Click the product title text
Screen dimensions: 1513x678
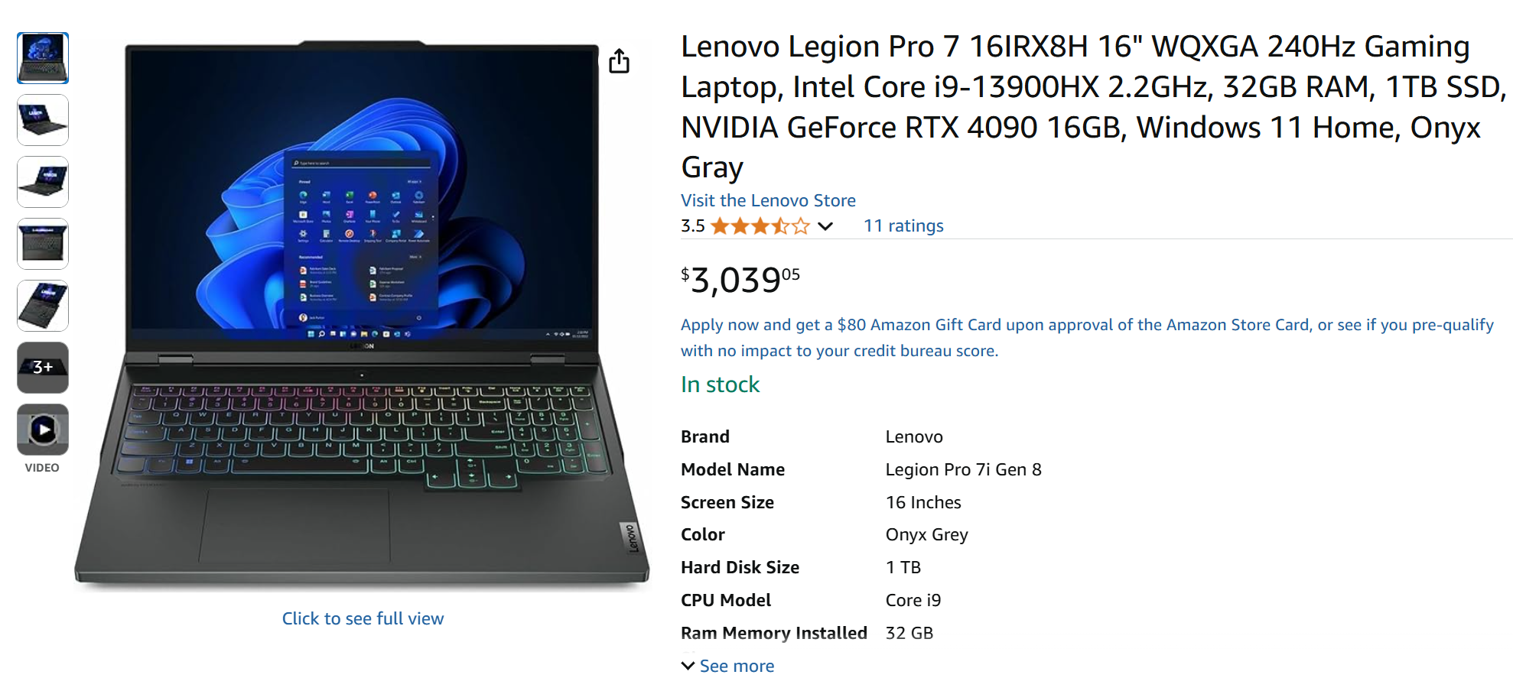1094,107
